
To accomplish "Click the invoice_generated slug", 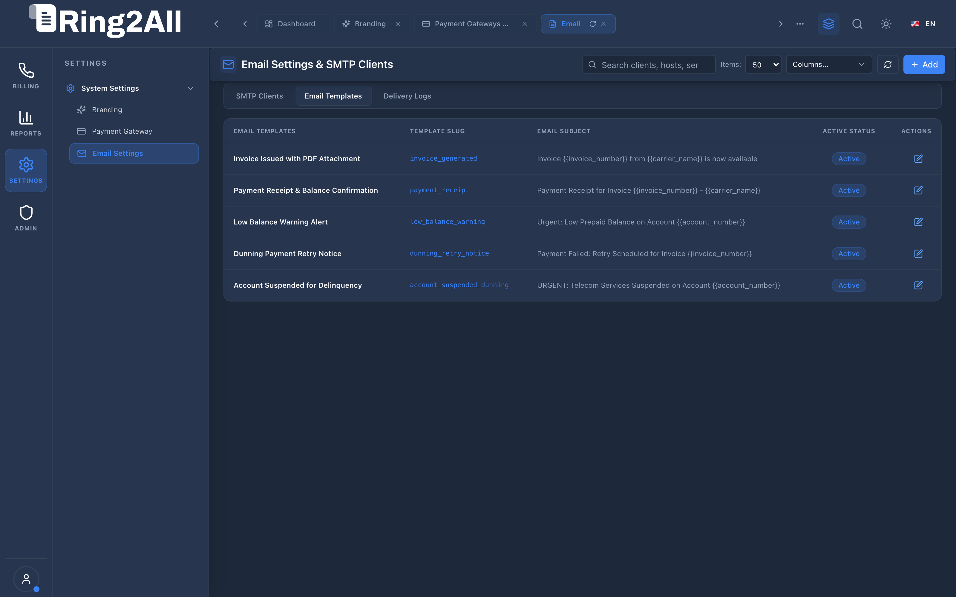I will pos(443,158).
